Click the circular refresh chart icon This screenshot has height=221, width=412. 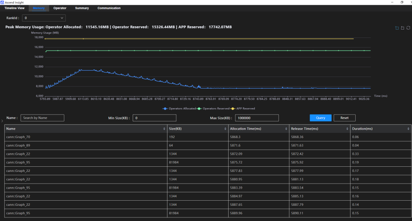[408, 28]
